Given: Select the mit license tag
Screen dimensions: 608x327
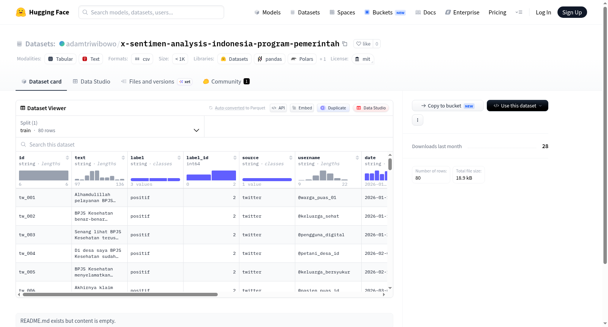Looking at the screenshot, I should [363, 59].
